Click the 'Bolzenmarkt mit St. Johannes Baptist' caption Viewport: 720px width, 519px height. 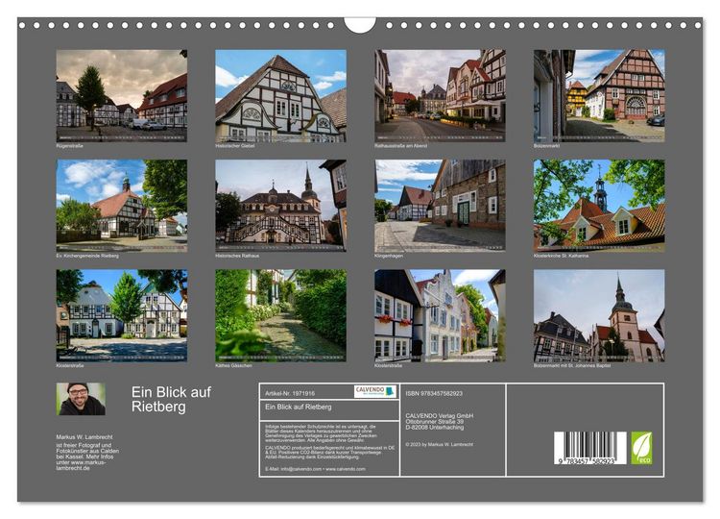coord(572,366)
